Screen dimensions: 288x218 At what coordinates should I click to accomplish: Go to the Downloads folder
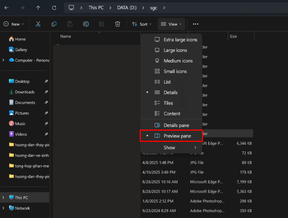coord(25,92)
